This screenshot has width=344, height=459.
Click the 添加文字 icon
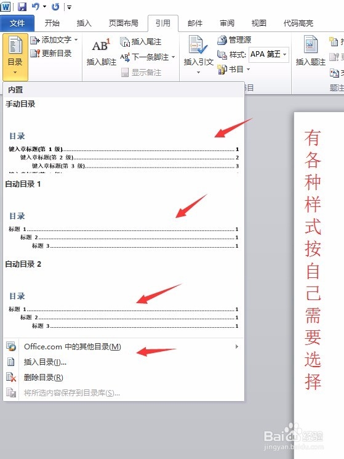[35, 40]
